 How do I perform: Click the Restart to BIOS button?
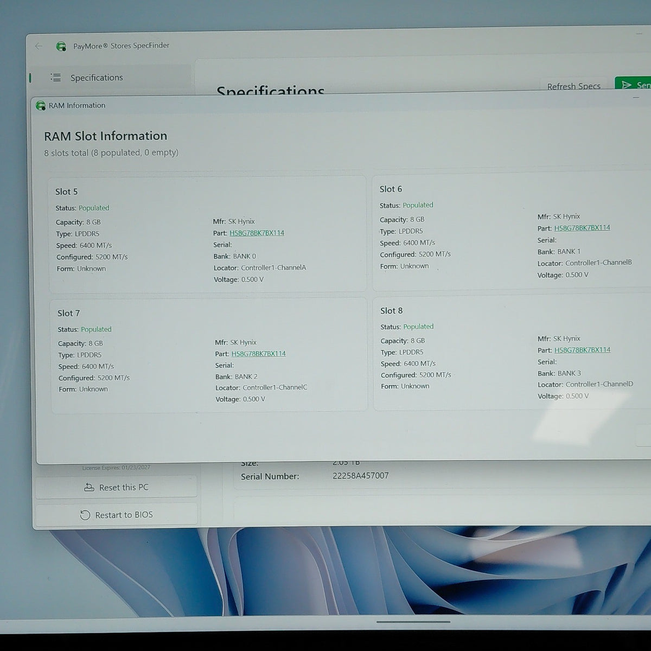click(117, 515)
